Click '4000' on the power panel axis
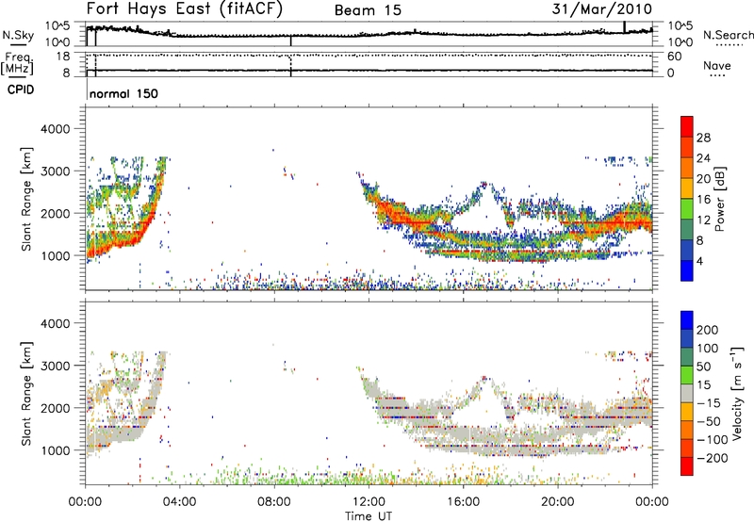 click(56, 129)
